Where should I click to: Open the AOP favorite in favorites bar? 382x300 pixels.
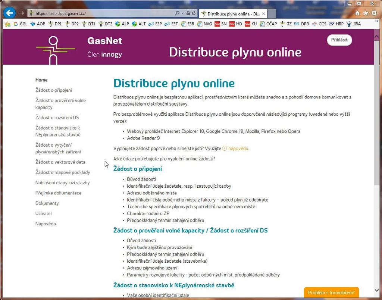[38, 24]
